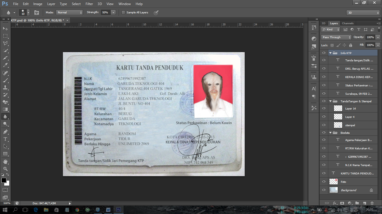Open the Character panel icon
Image resolution: width=382 pixels, height=214 pixels.
pos(314,89)
